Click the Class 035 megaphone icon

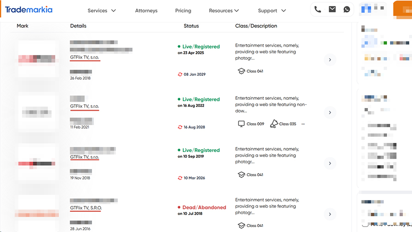point(274,124)
